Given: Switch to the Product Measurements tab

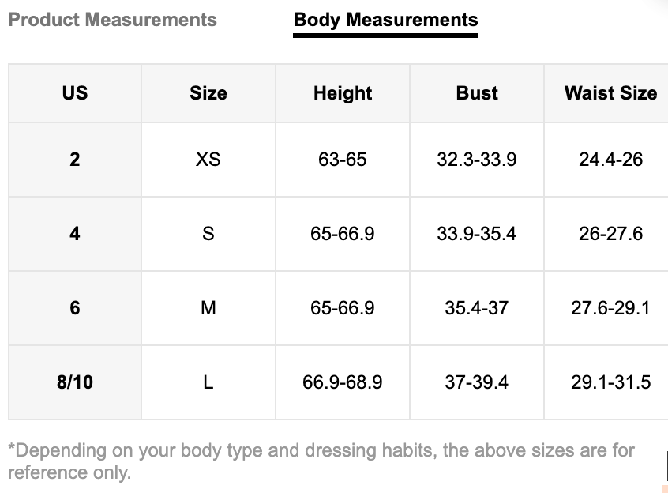Looking at the screenshot, I should click(112, 20).
